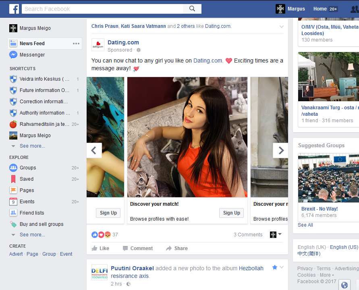Create a Page link

[32, 254]
